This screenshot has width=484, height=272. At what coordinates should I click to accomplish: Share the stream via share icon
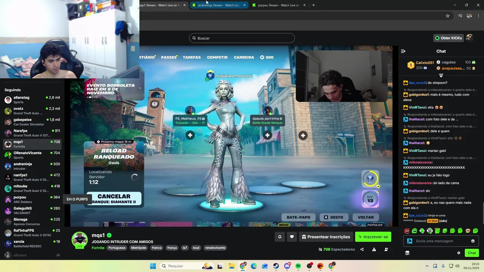(362, 249)
